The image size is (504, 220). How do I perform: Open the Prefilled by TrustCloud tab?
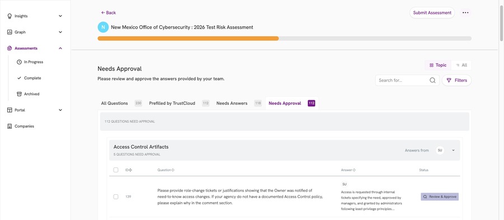tap(179, 104)
